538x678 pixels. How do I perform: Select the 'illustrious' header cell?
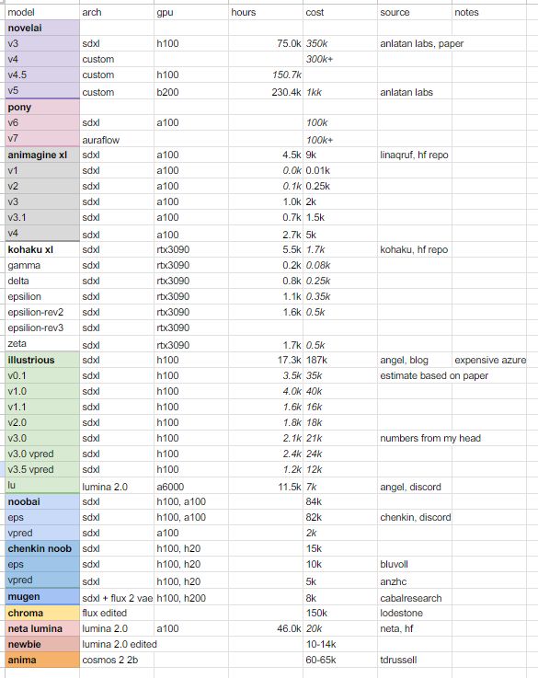[x=42, y=360]
